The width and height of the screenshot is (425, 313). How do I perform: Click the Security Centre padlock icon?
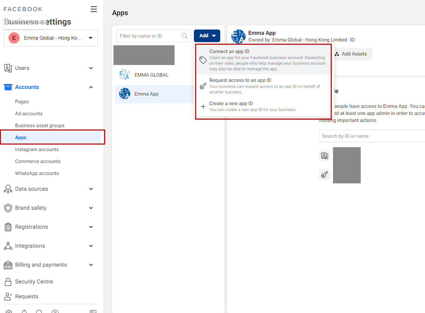[x=8, y=282]
